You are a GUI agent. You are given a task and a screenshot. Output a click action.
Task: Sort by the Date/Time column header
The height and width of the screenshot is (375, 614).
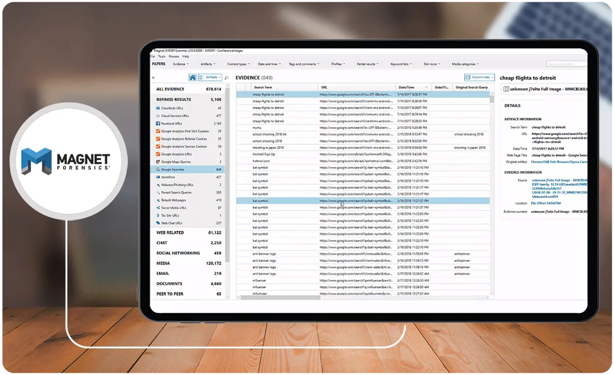pos(413,87)
